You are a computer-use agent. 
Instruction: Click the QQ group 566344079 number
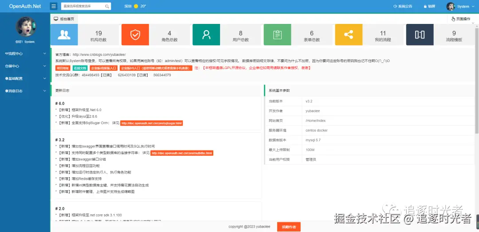pos(162,75)
